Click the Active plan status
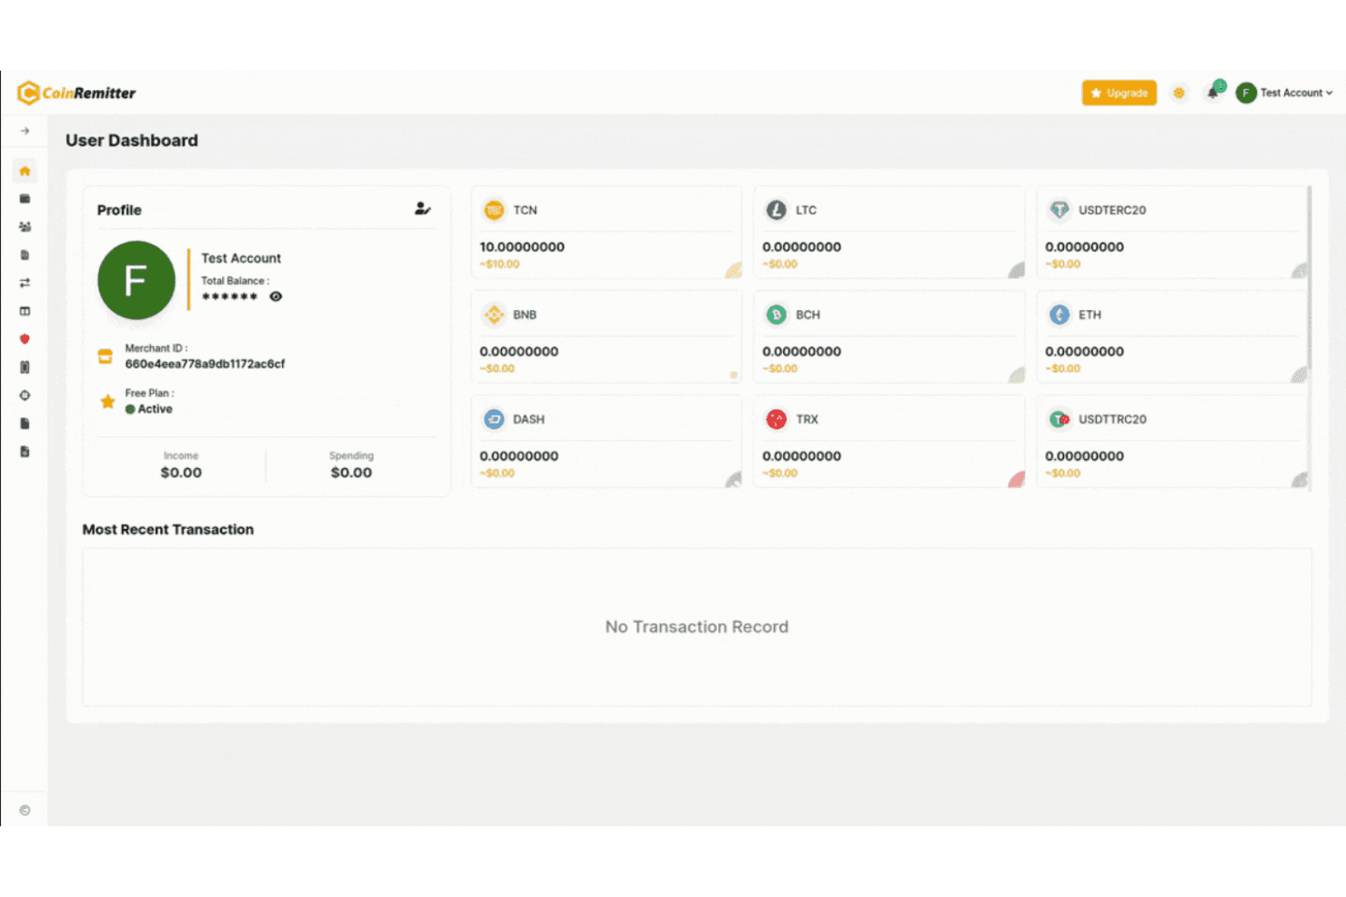This screenshot has width=1346, height=897. (x=149, y=409)
